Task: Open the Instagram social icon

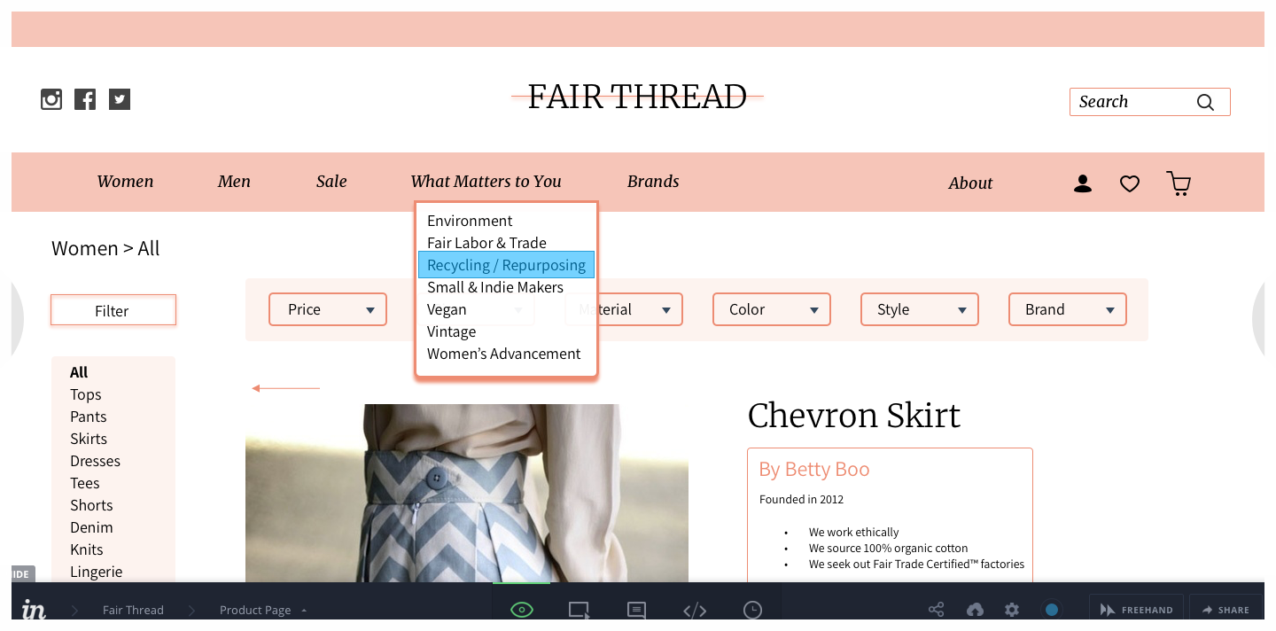Action: coord(51,99)
